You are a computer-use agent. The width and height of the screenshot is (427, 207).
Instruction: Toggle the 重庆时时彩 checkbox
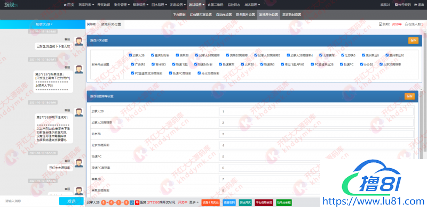point(153,55)
